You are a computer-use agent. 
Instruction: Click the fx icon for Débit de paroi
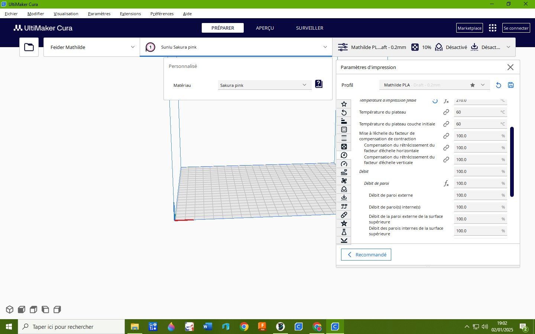point(446,183)
